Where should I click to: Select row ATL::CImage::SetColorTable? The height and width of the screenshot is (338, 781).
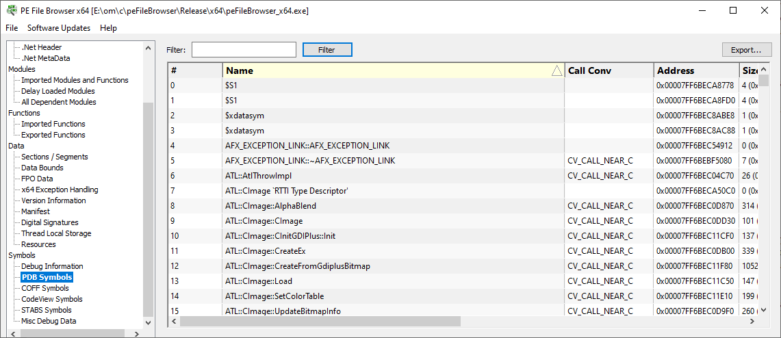[463, 296]
